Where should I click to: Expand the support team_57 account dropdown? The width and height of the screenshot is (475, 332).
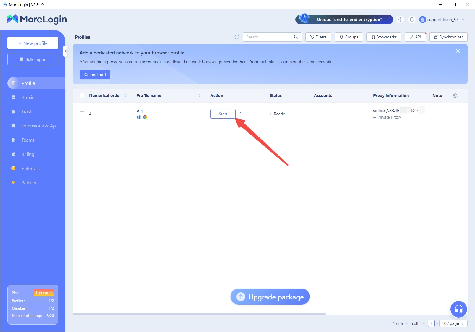click(x=463, y=20)
